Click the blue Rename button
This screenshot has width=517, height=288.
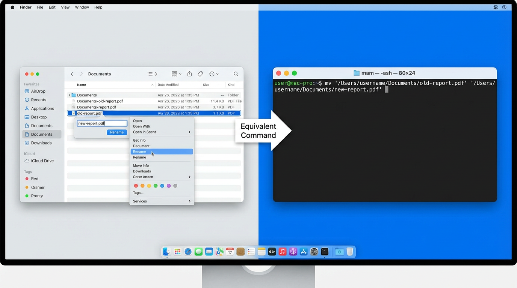point(116,132)
